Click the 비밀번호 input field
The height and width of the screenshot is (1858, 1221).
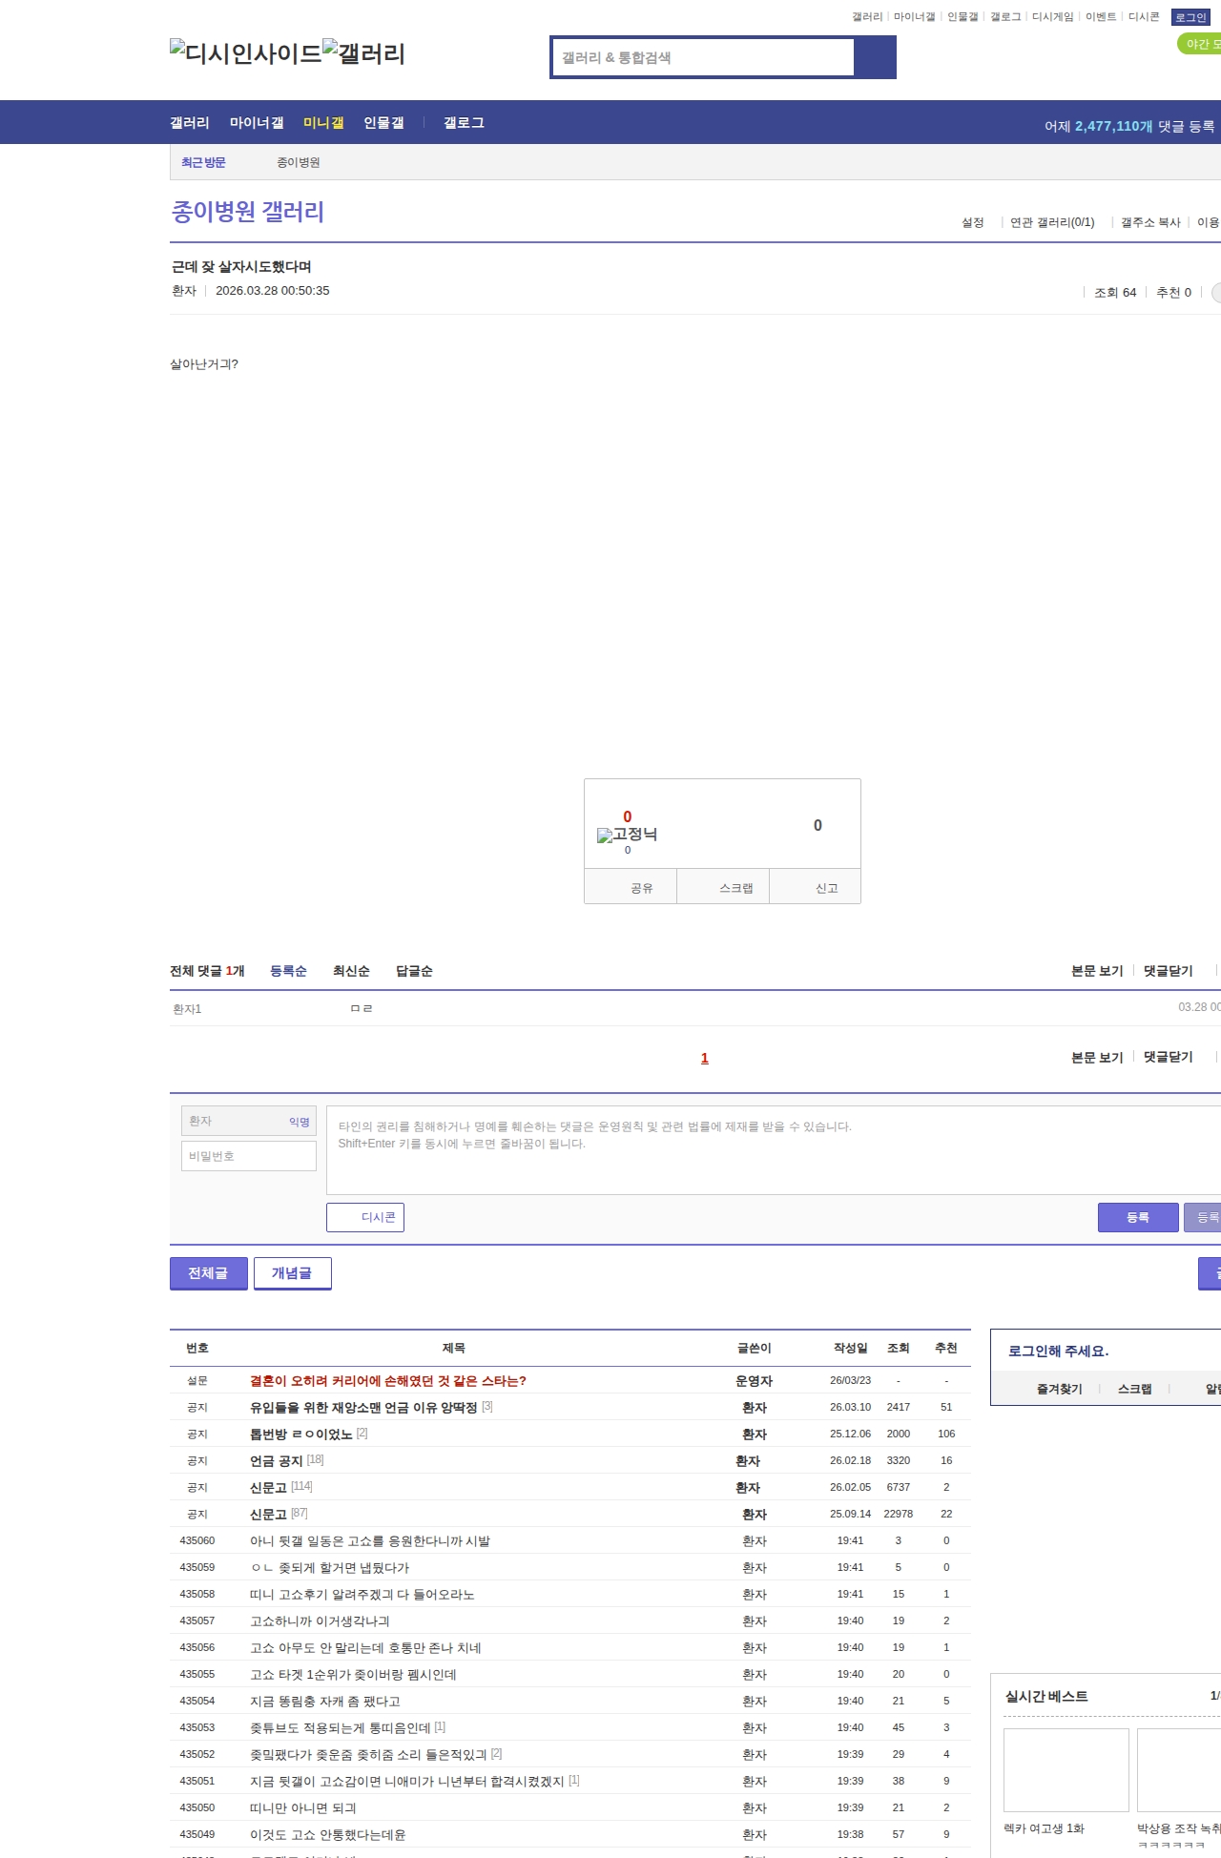coord(249,1156)
